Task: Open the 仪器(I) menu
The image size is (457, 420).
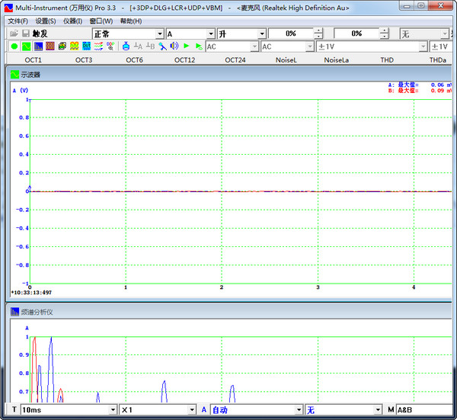Action: pos(72,21)
